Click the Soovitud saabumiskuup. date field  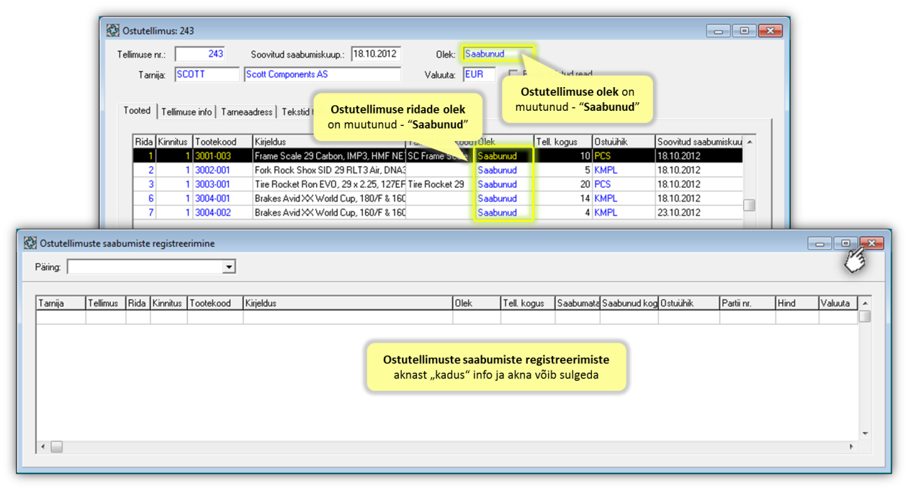coord(376,54)
